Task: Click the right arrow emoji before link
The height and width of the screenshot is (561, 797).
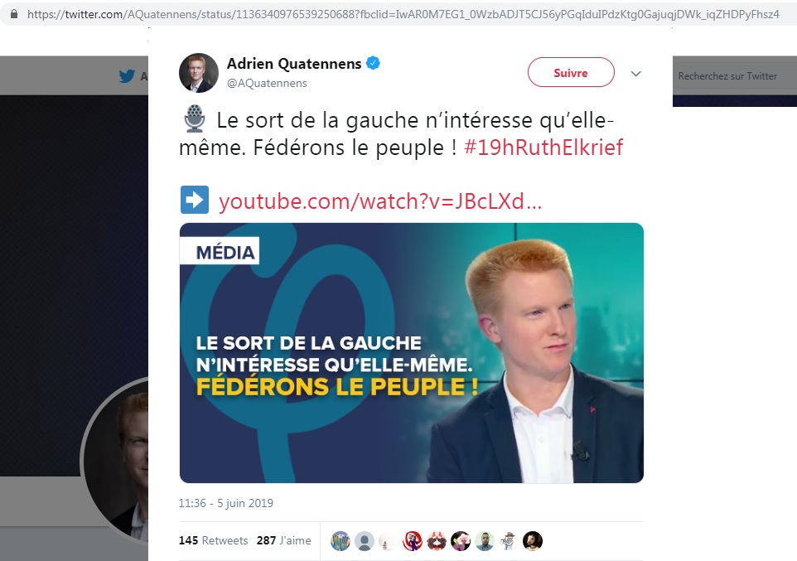Action: [x=195, y=200]
